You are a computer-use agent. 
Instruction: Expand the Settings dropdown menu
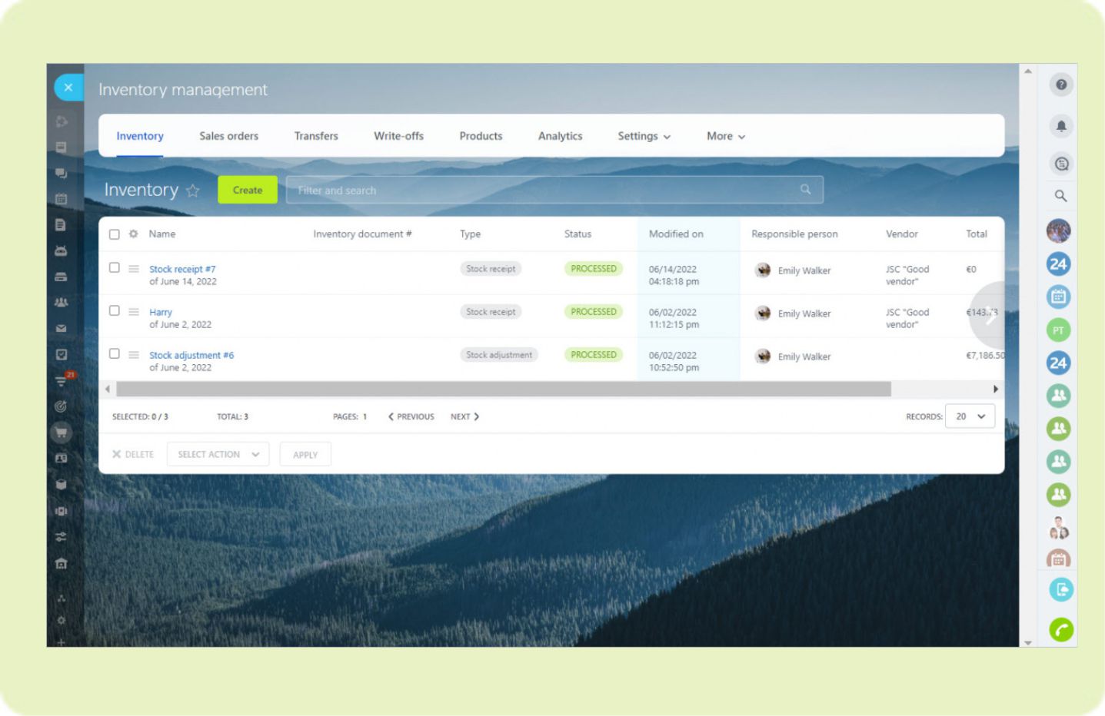click(644, 136)
